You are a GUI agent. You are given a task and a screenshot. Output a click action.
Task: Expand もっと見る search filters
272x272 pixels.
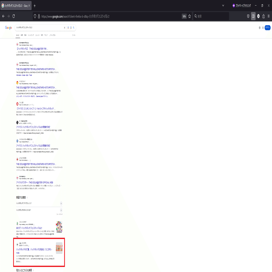53,35
